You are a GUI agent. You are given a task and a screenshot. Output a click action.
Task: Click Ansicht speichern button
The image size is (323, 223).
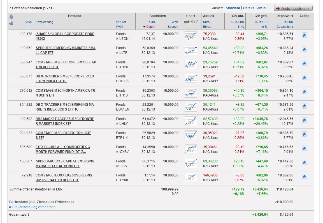coord(293,8)
